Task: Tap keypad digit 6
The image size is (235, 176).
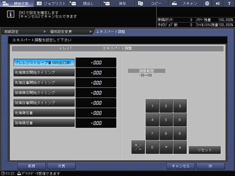Action: coord(180,120)
